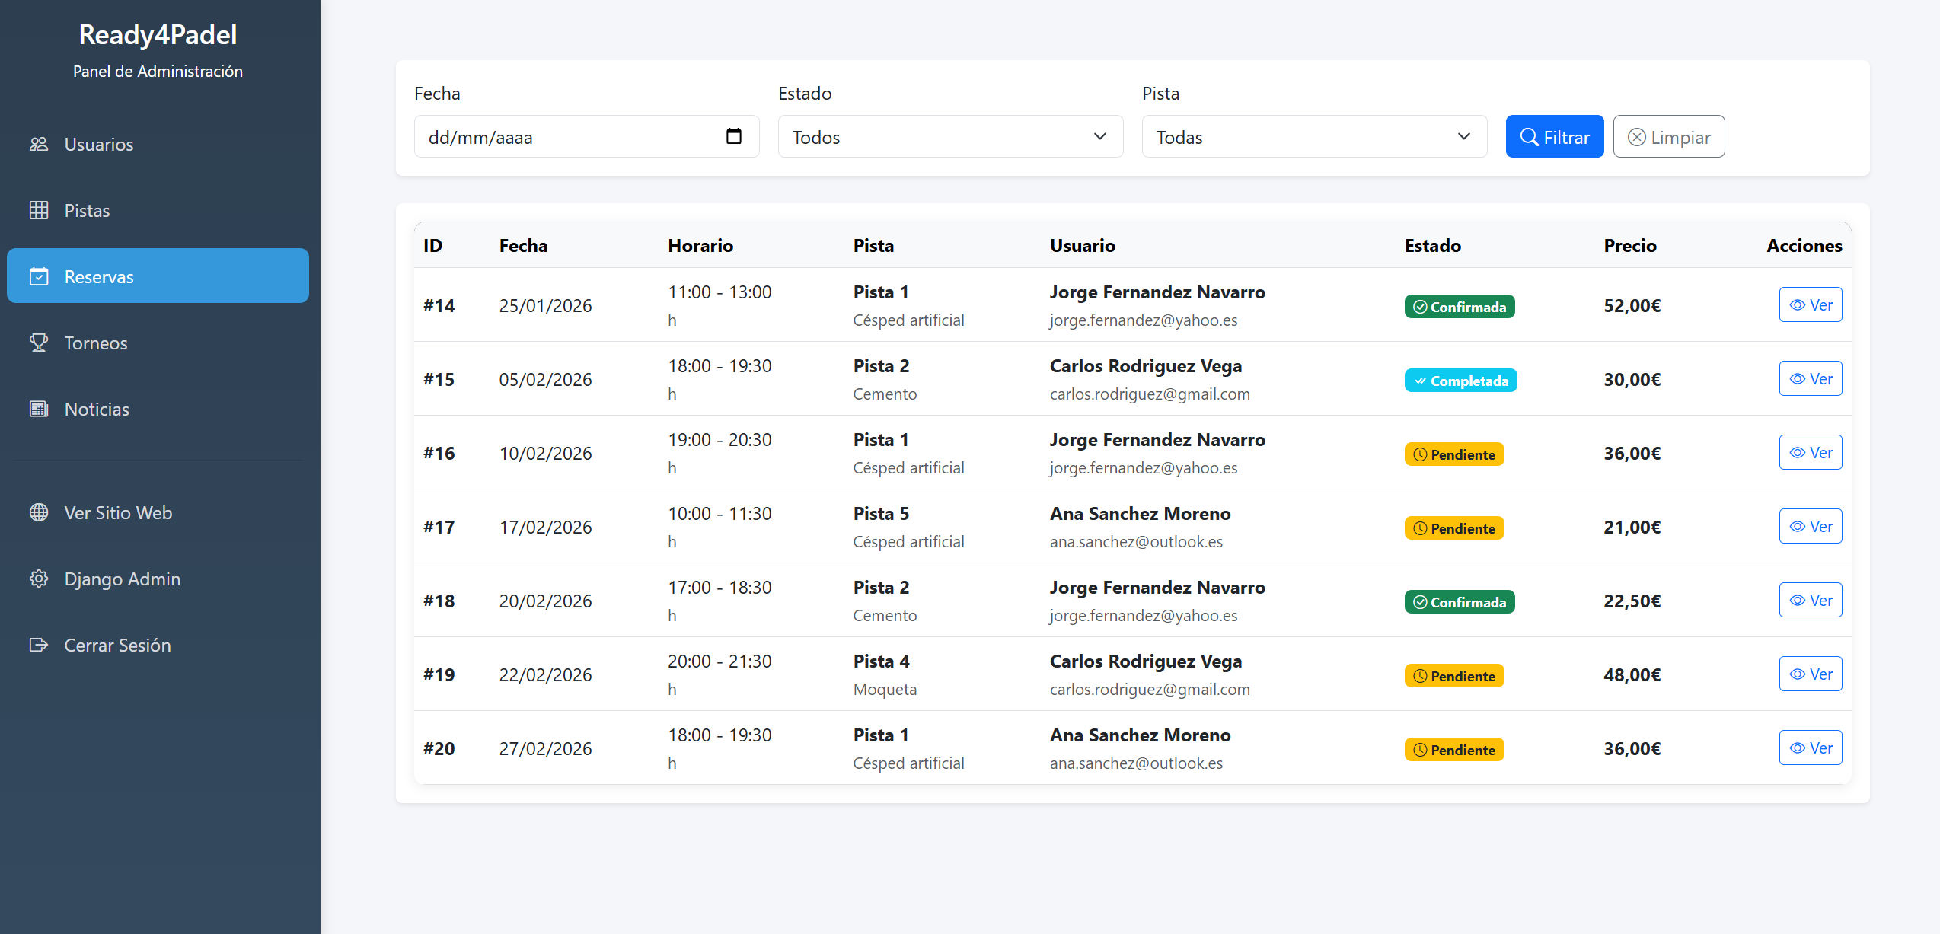Click the Reservas calendar-check icon

(x=39, y=276)
